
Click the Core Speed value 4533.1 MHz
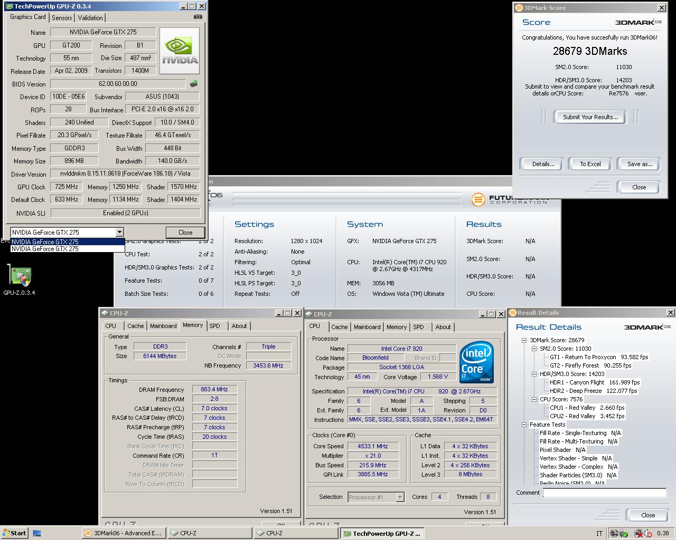pos(373,446)
